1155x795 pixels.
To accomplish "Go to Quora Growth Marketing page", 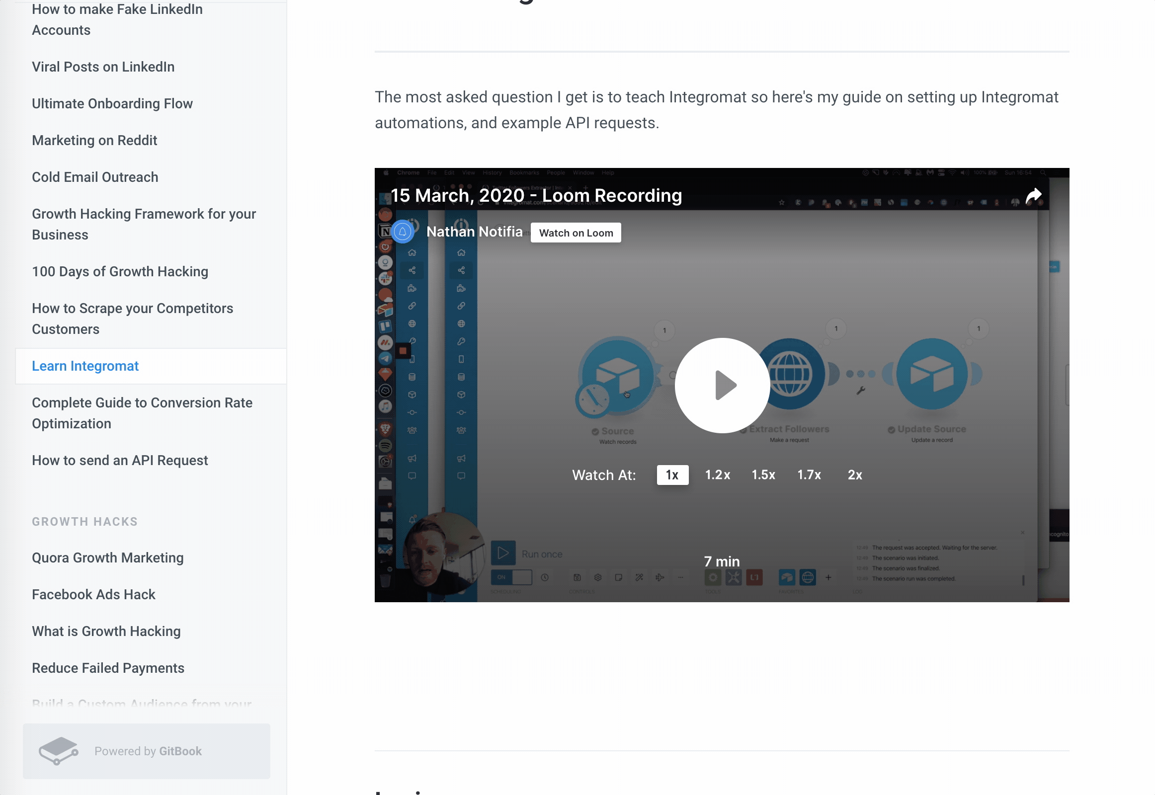I will click(x=108, y=557).
